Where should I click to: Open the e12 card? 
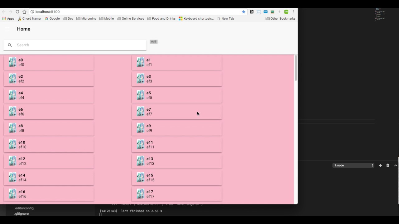pos(49,161)
